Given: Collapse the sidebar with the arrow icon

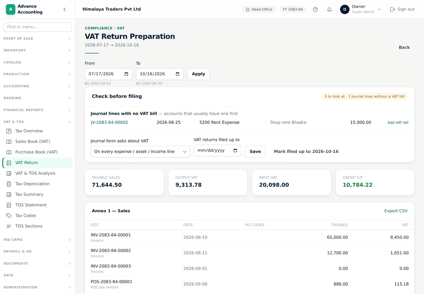Looking at the screenshot, I should pos(65,10).
